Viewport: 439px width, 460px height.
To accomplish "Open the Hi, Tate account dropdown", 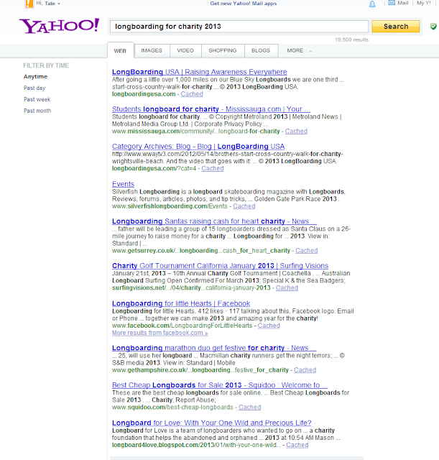I will 48,4.
